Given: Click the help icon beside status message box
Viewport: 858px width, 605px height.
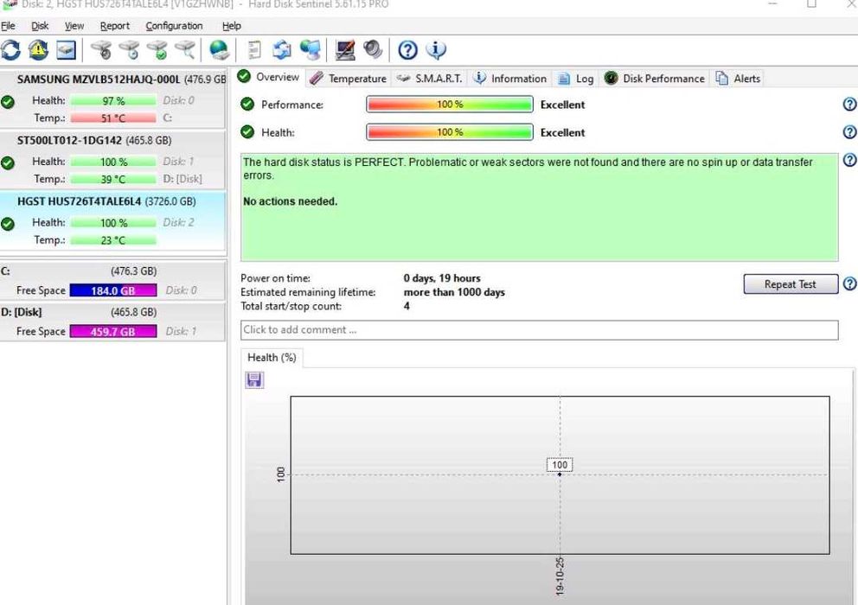Looking at the screenshot, I should (x=850, y=160).
